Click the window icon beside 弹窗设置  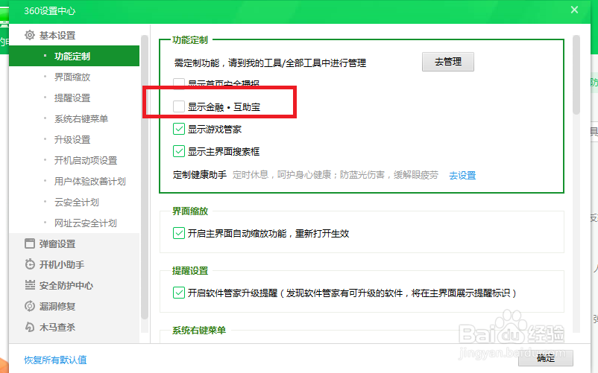29,243
